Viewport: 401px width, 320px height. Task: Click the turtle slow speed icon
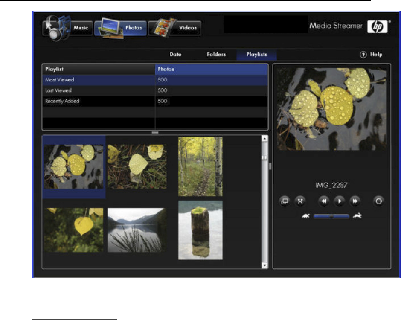pos(305,216)
